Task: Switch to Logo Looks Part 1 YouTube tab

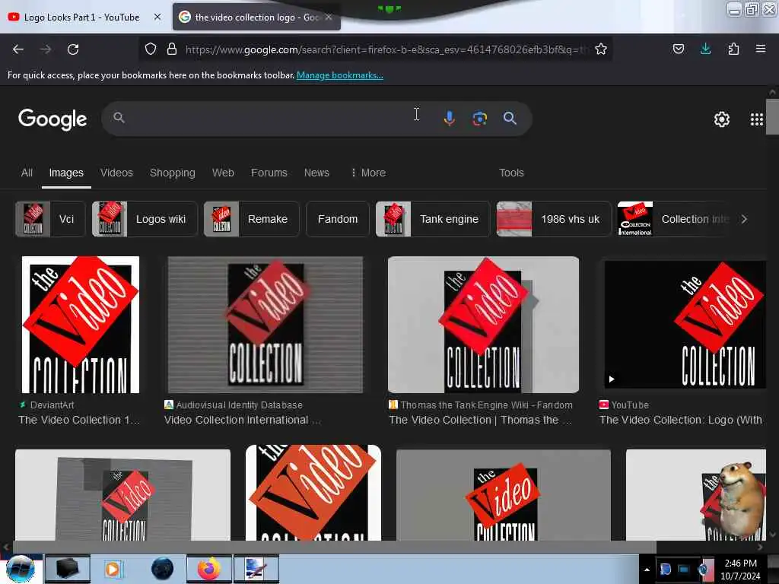Action: tap(82, 17)
